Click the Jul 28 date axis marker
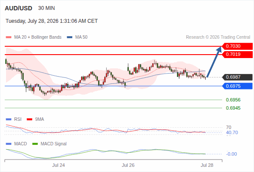Viewport: 254px width, 172px height. (x=207, y=165)
